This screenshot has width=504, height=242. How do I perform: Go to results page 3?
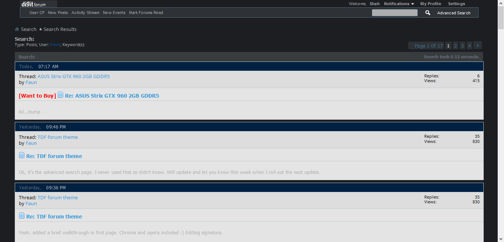click(x=462, y=46)
